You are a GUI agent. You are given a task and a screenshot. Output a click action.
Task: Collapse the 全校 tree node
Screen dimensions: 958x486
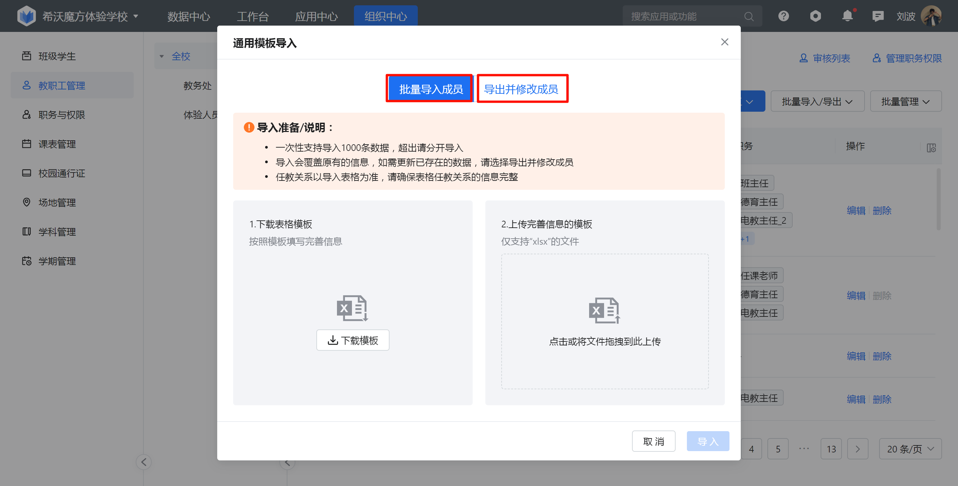[162, 57]
